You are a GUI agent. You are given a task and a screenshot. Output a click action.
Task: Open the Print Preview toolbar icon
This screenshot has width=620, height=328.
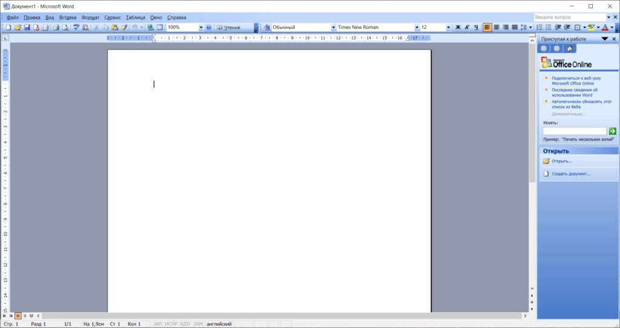[x=65, y=27]
